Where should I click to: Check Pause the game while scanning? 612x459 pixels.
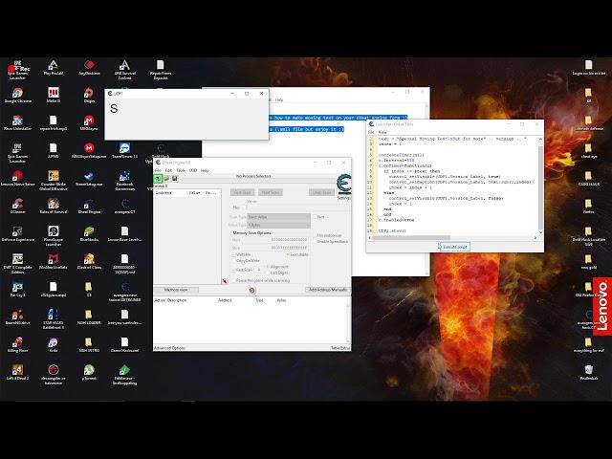(x=233, y=280)
